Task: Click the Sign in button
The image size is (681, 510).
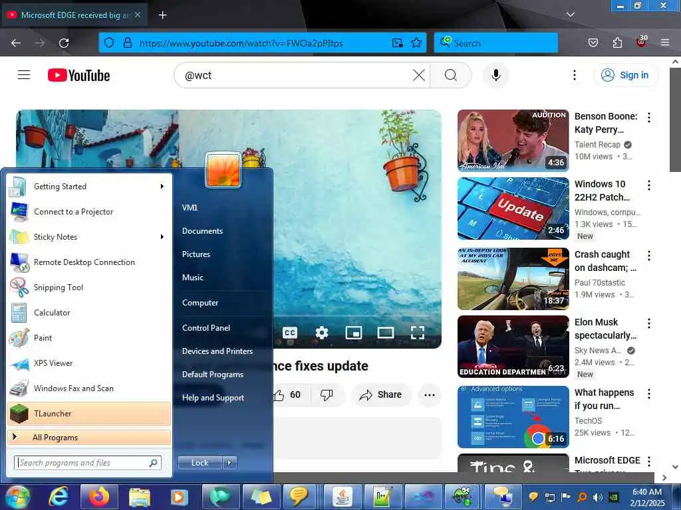Action: pyautogui.click(x=625, y=76)
